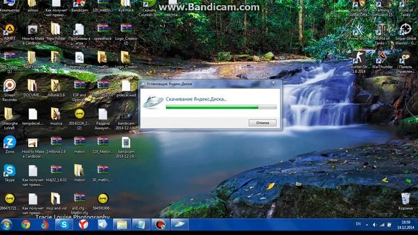Show hidden tray icons arrow

click(x=367, y=225)
